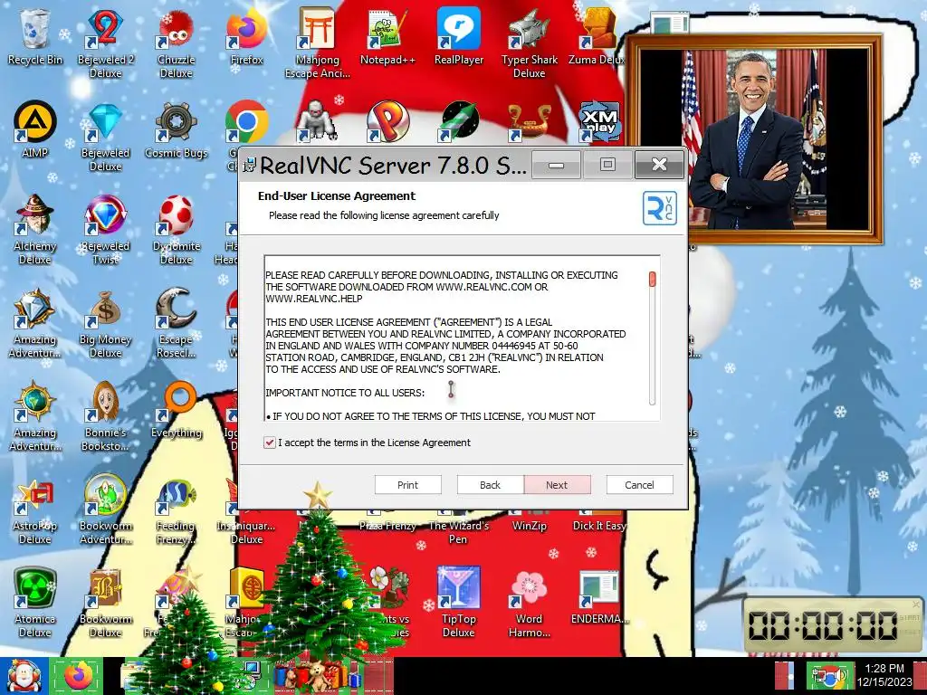Open the Big Money Deluxe shortcut
Image resolution: width=927 pixels, height=695 pixels.
coord(105,323)
